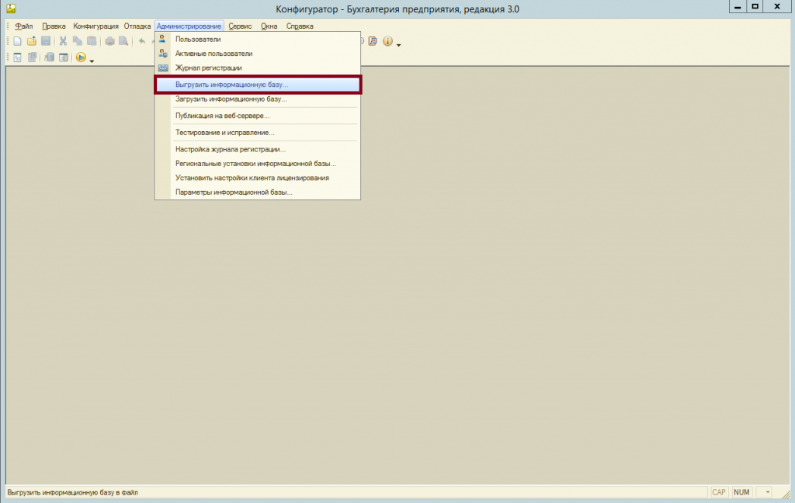Select the Активные пользователи menu entry
The width and height of the screenshot is (795, 503).
pos(258,54)
